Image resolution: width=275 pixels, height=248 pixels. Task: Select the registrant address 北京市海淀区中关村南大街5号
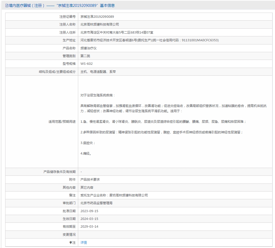point(117,32)
